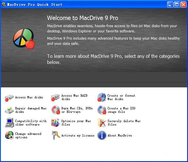The image size is (188, 162).
Task: Open "Securely delete Mac files" label
Action: click(x=124, y=123)
